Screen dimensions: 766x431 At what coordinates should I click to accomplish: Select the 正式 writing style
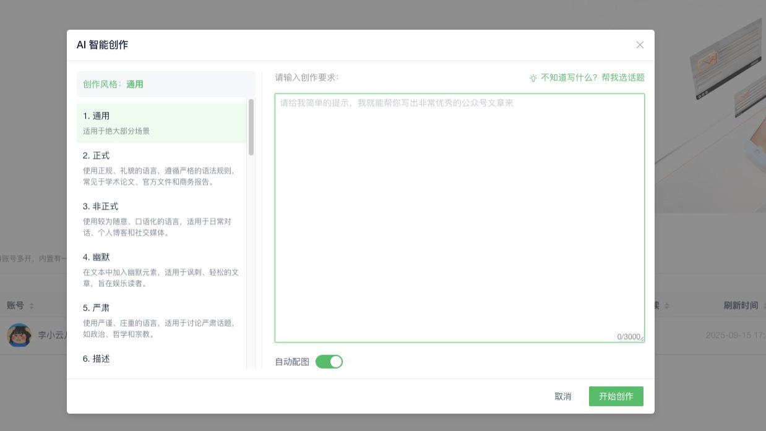162,169
